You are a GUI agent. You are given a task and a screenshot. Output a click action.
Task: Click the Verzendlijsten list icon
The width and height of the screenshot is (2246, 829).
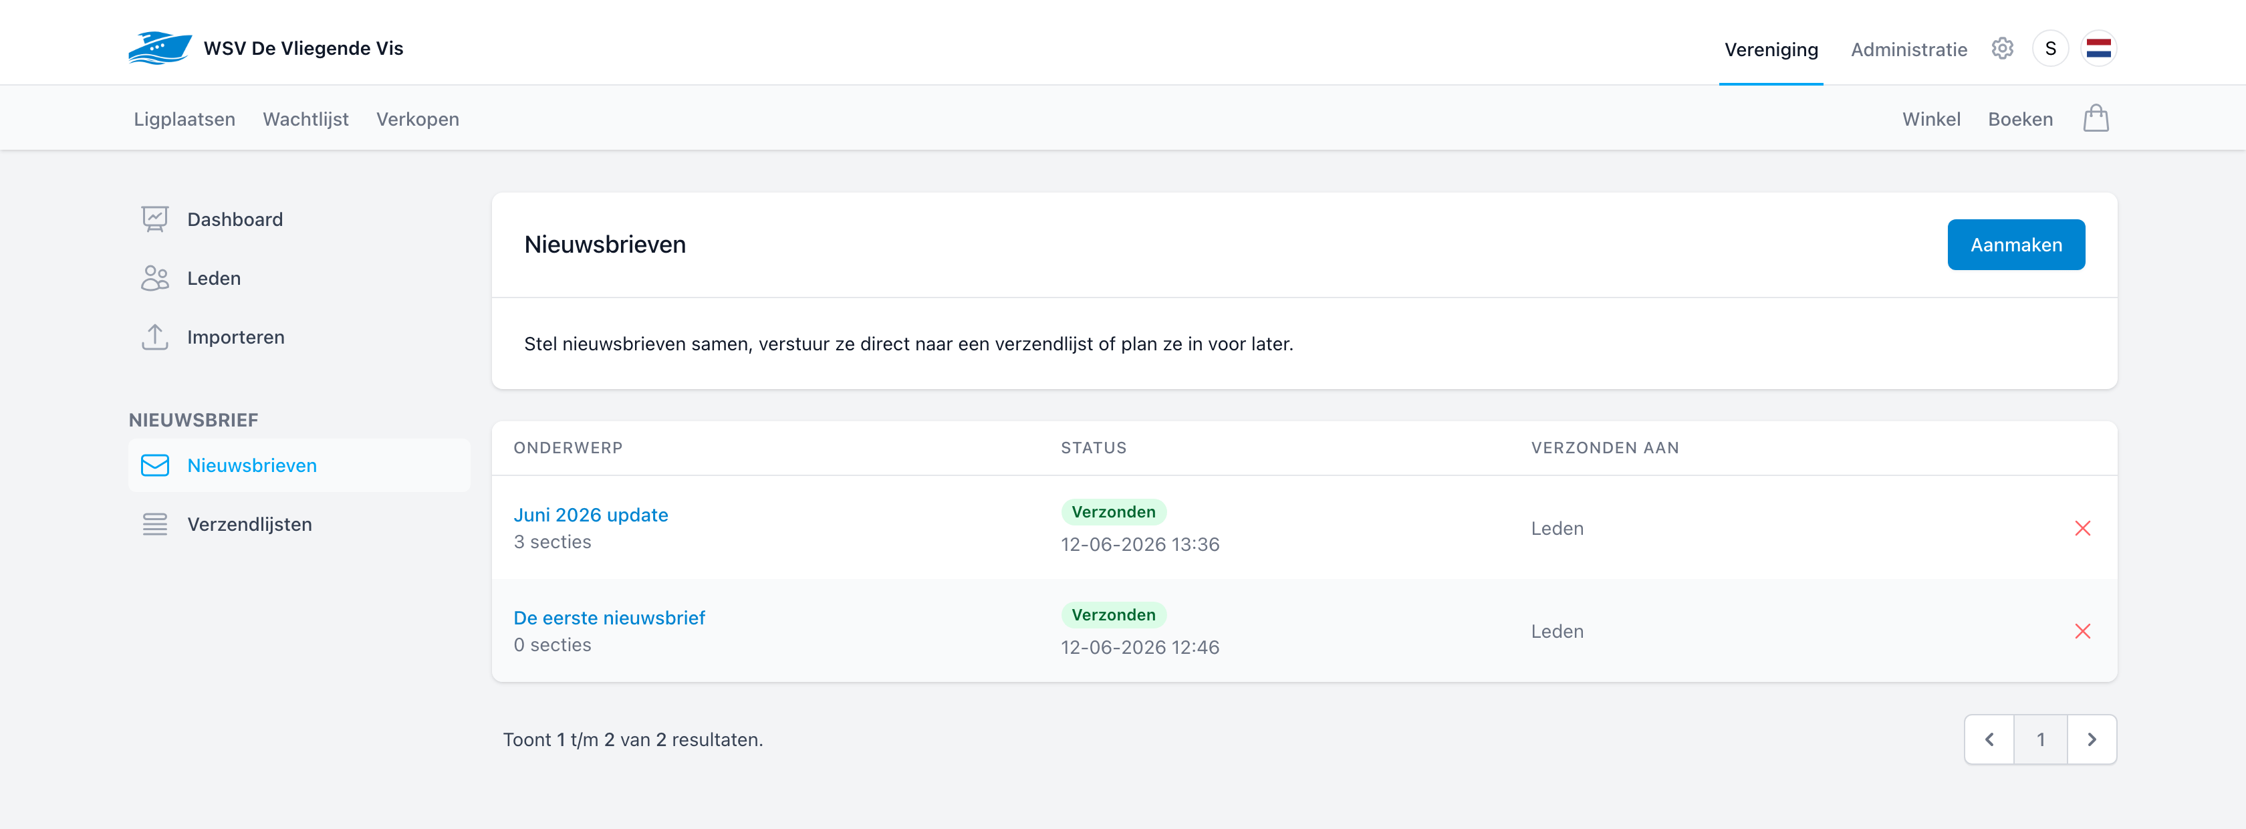click(155, 525)
